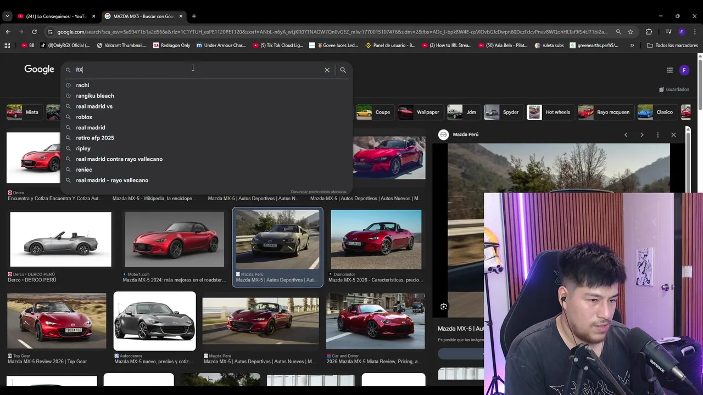
Task: Show next image in preview panel
Action: (x=641, y=134)
